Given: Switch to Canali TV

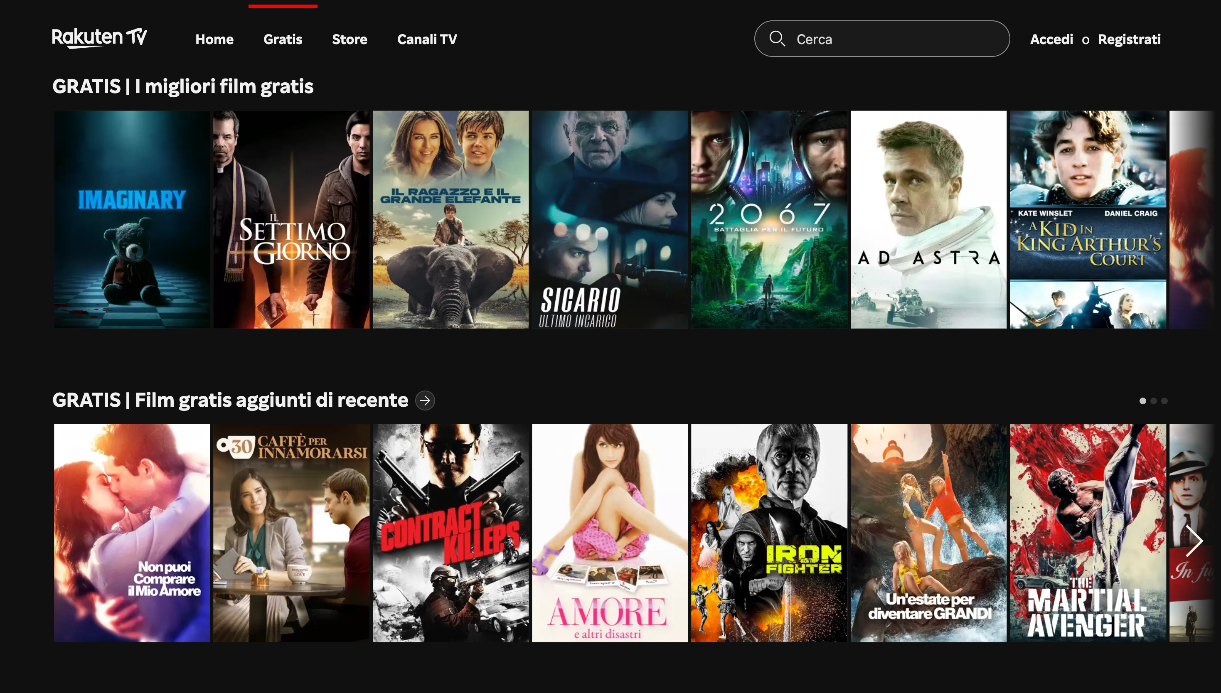Looking at the screenshot, I should click(427, 39).
